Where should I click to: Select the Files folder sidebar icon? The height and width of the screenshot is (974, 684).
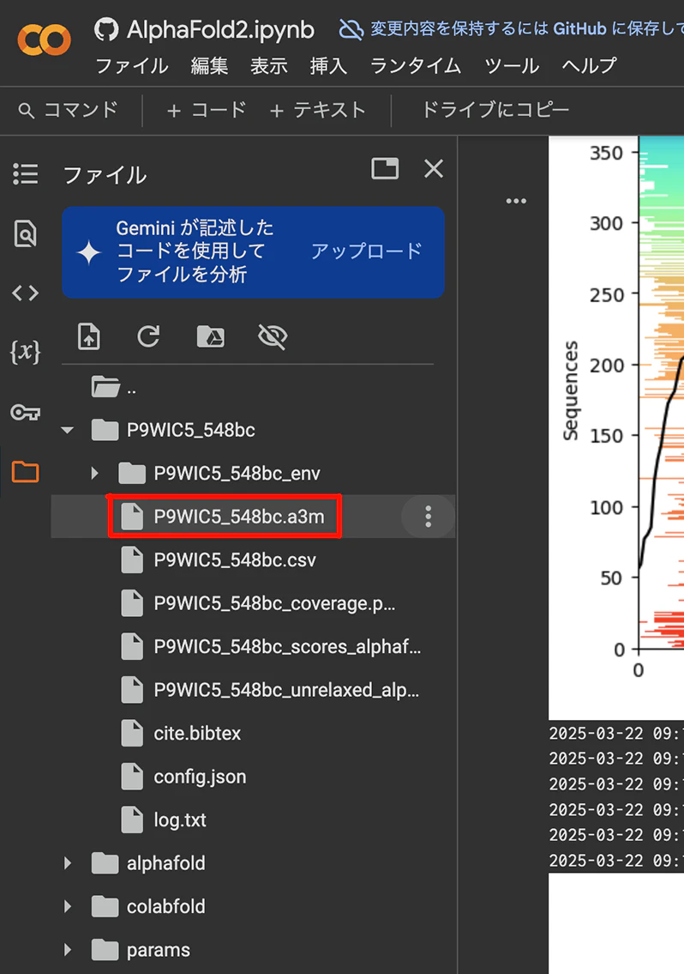(x=26, y=471)
